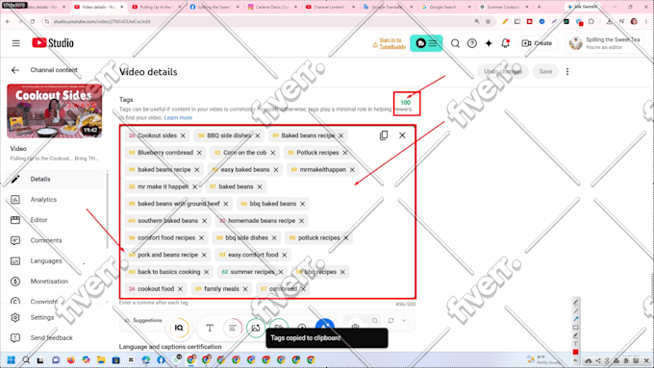Click the Save button
This screenshot has height=368, width=654.
pos(545,72)
